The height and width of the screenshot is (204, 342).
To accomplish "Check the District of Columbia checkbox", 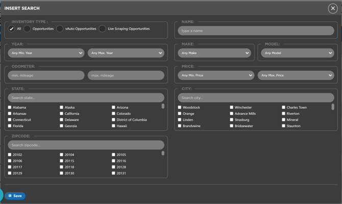I will (x=113, y=120).
